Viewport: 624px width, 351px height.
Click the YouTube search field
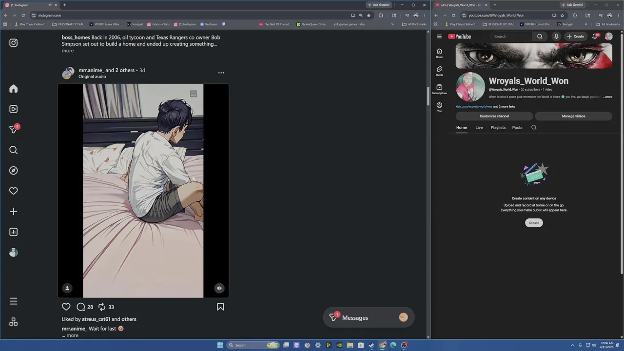(x=512, y=37)
